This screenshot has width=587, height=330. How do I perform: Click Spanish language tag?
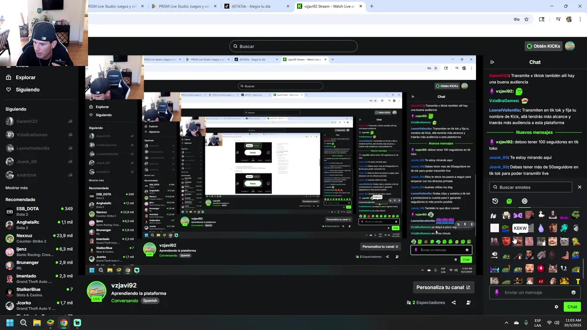pyautogui.click(x=150, y=301)
